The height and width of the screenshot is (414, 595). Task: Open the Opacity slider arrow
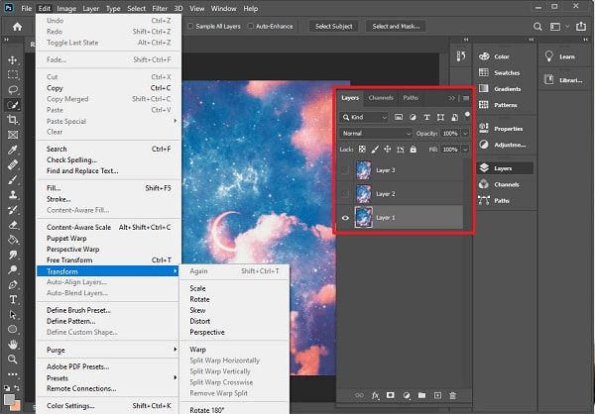point(465,134)
